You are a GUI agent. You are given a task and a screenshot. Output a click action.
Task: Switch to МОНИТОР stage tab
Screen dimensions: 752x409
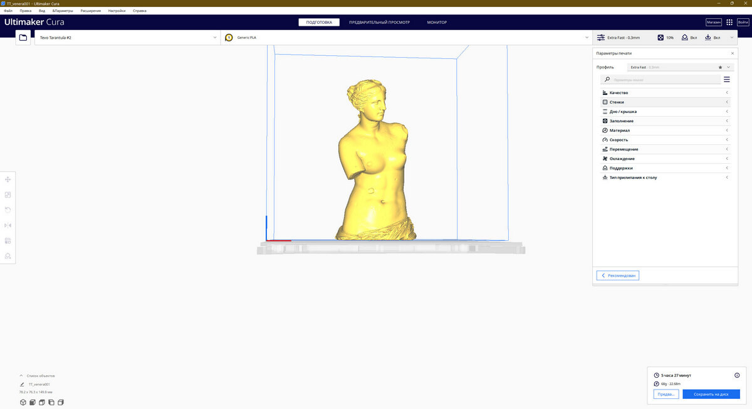(437, 22)
